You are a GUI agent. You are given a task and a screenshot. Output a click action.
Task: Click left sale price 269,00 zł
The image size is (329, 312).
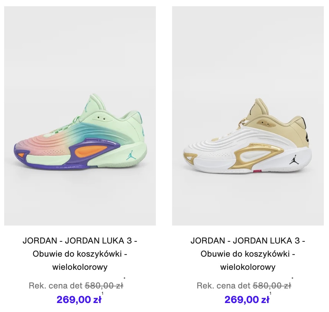79,300
